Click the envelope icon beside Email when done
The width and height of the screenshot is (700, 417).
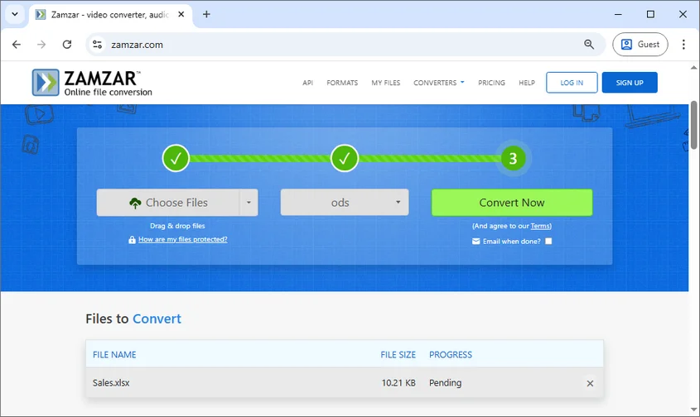(476, 242)
